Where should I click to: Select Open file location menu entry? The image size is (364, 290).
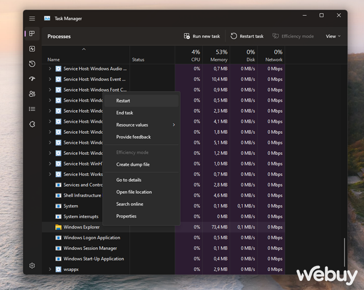(x=142, y=192)
